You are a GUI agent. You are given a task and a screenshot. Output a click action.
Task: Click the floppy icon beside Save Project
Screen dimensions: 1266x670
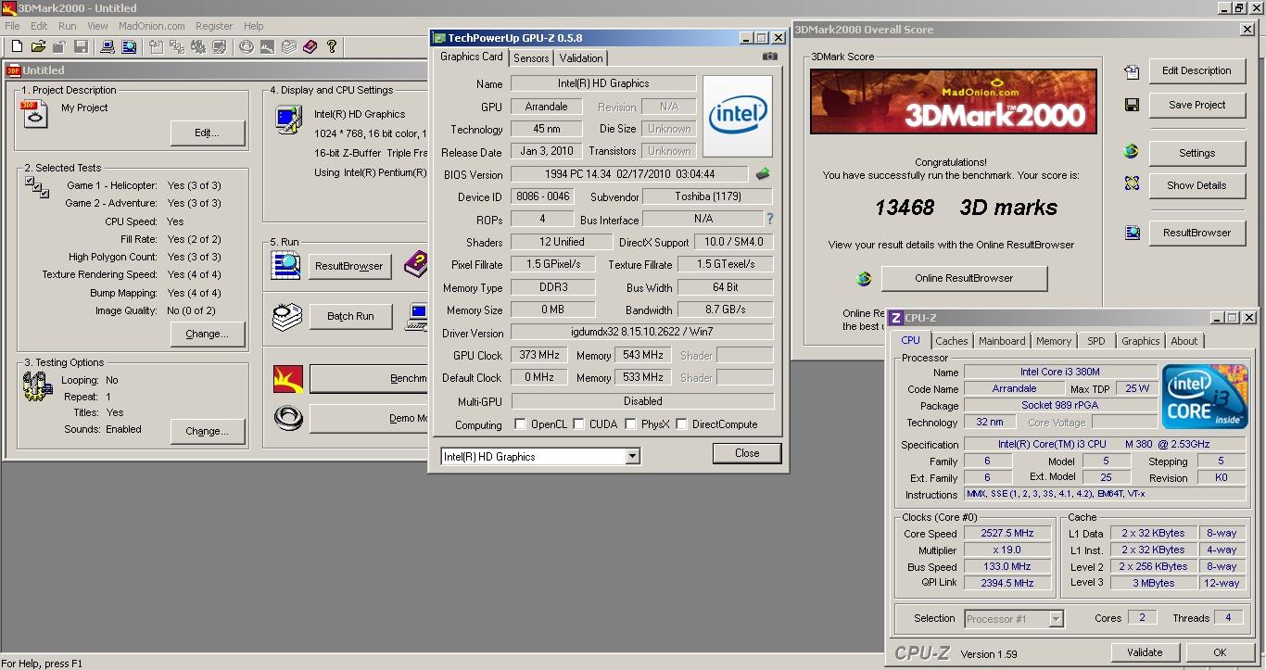tap(1132, 106)
